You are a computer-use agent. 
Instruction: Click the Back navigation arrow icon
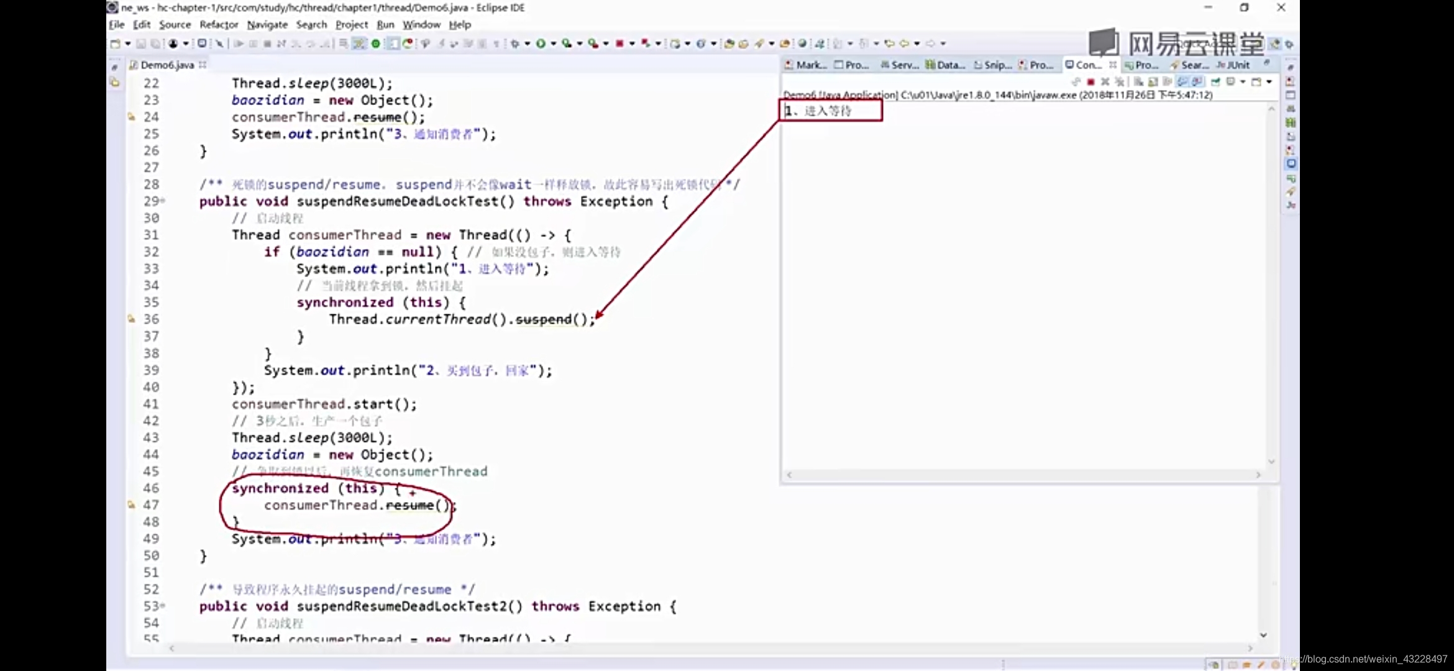click(904, 43)
